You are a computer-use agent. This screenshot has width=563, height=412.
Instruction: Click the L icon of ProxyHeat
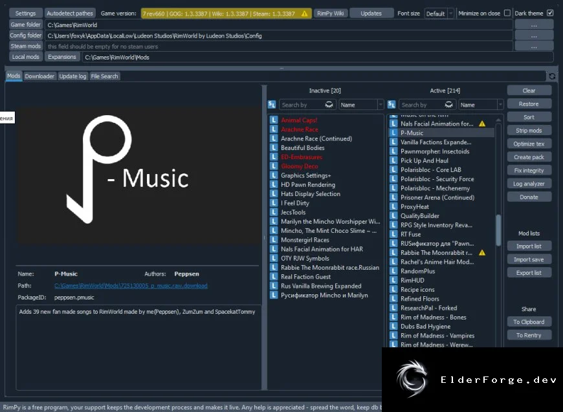394,206
